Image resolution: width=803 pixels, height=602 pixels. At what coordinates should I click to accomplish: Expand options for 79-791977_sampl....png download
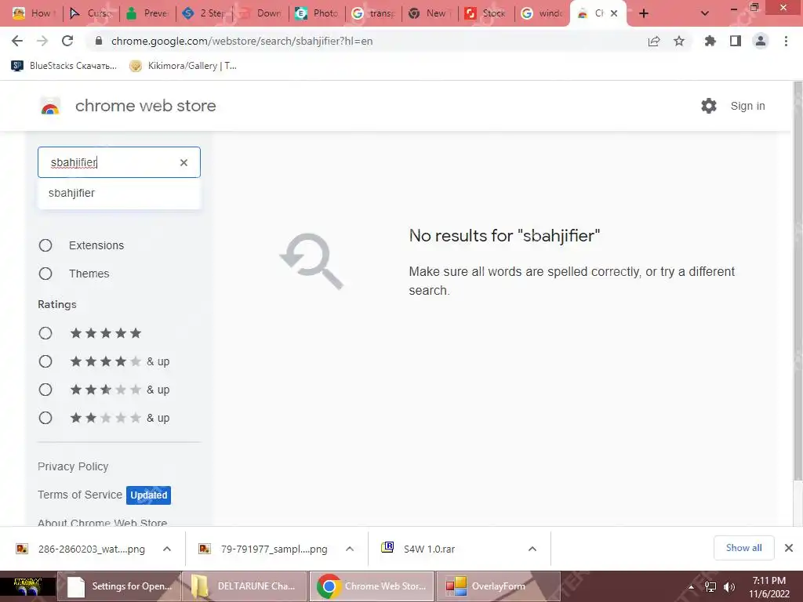point(350,549)
